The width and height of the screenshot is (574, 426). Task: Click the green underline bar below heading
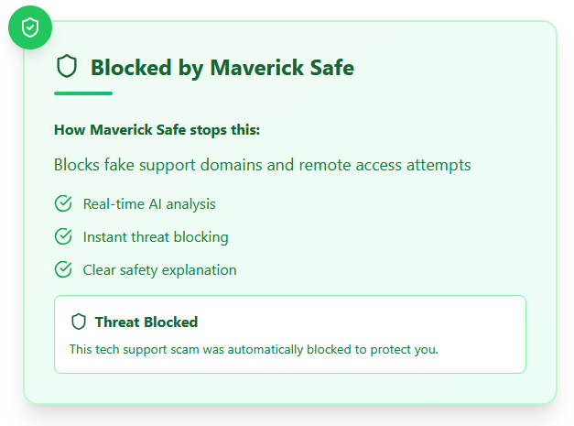pos(83,93)
